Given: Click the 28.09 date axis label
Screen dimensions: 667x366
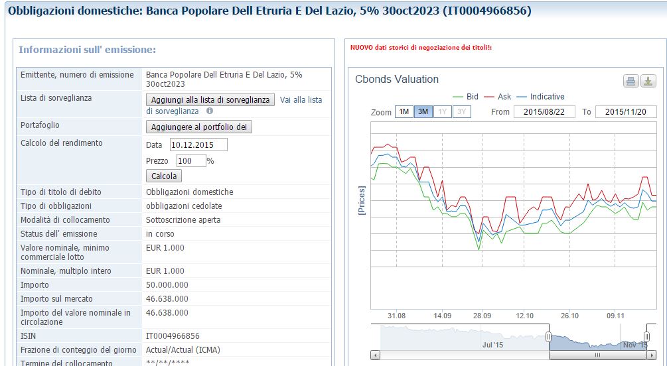Looking at the screenshot, I should click(x=482, y=316).
